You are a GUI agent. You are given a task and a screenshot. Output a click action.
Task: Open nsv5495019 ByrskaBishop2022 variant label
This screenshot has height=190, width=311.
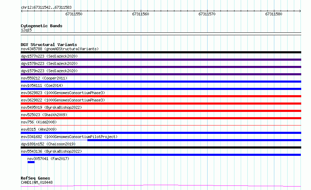[51, 107]
